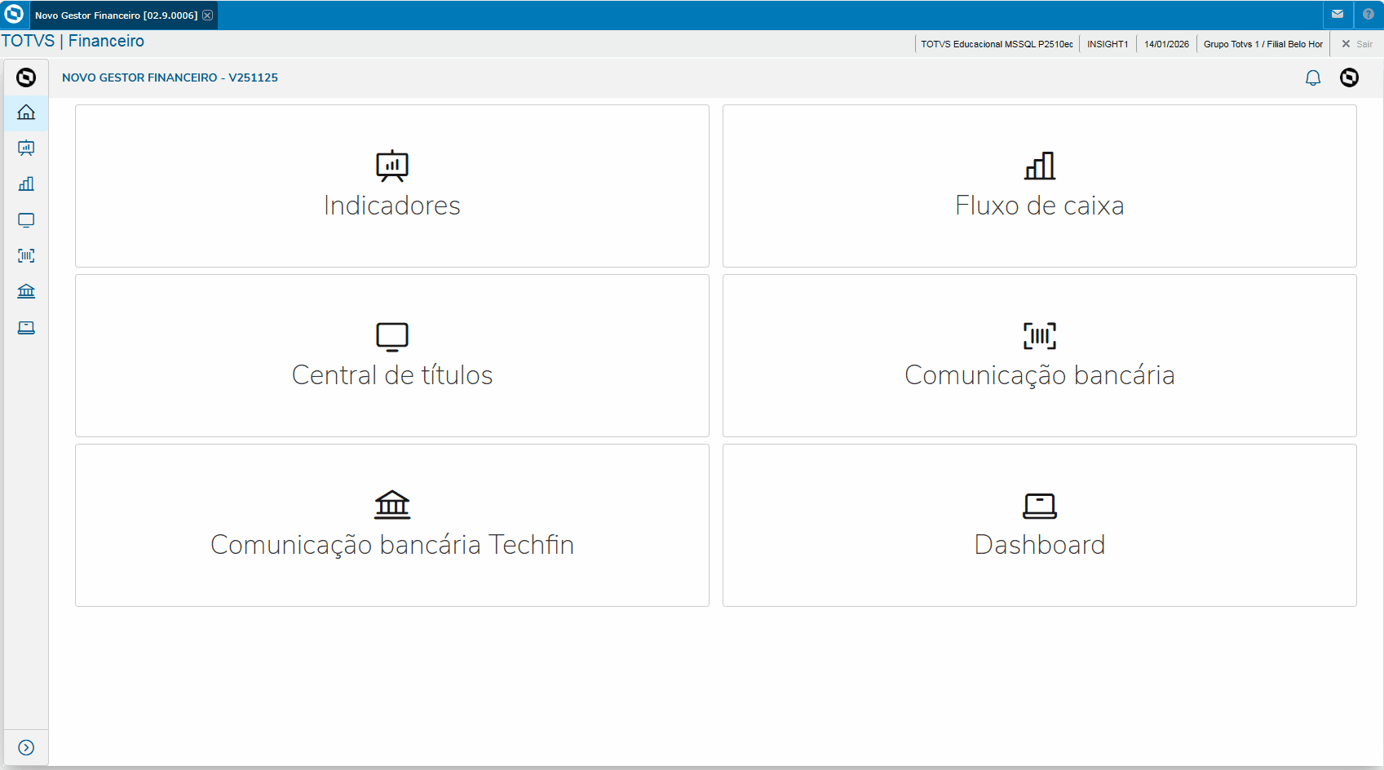Screen dimensions: 1384x770
Task: Open the Comunicação bancária card
Action: pos(1040,356)
